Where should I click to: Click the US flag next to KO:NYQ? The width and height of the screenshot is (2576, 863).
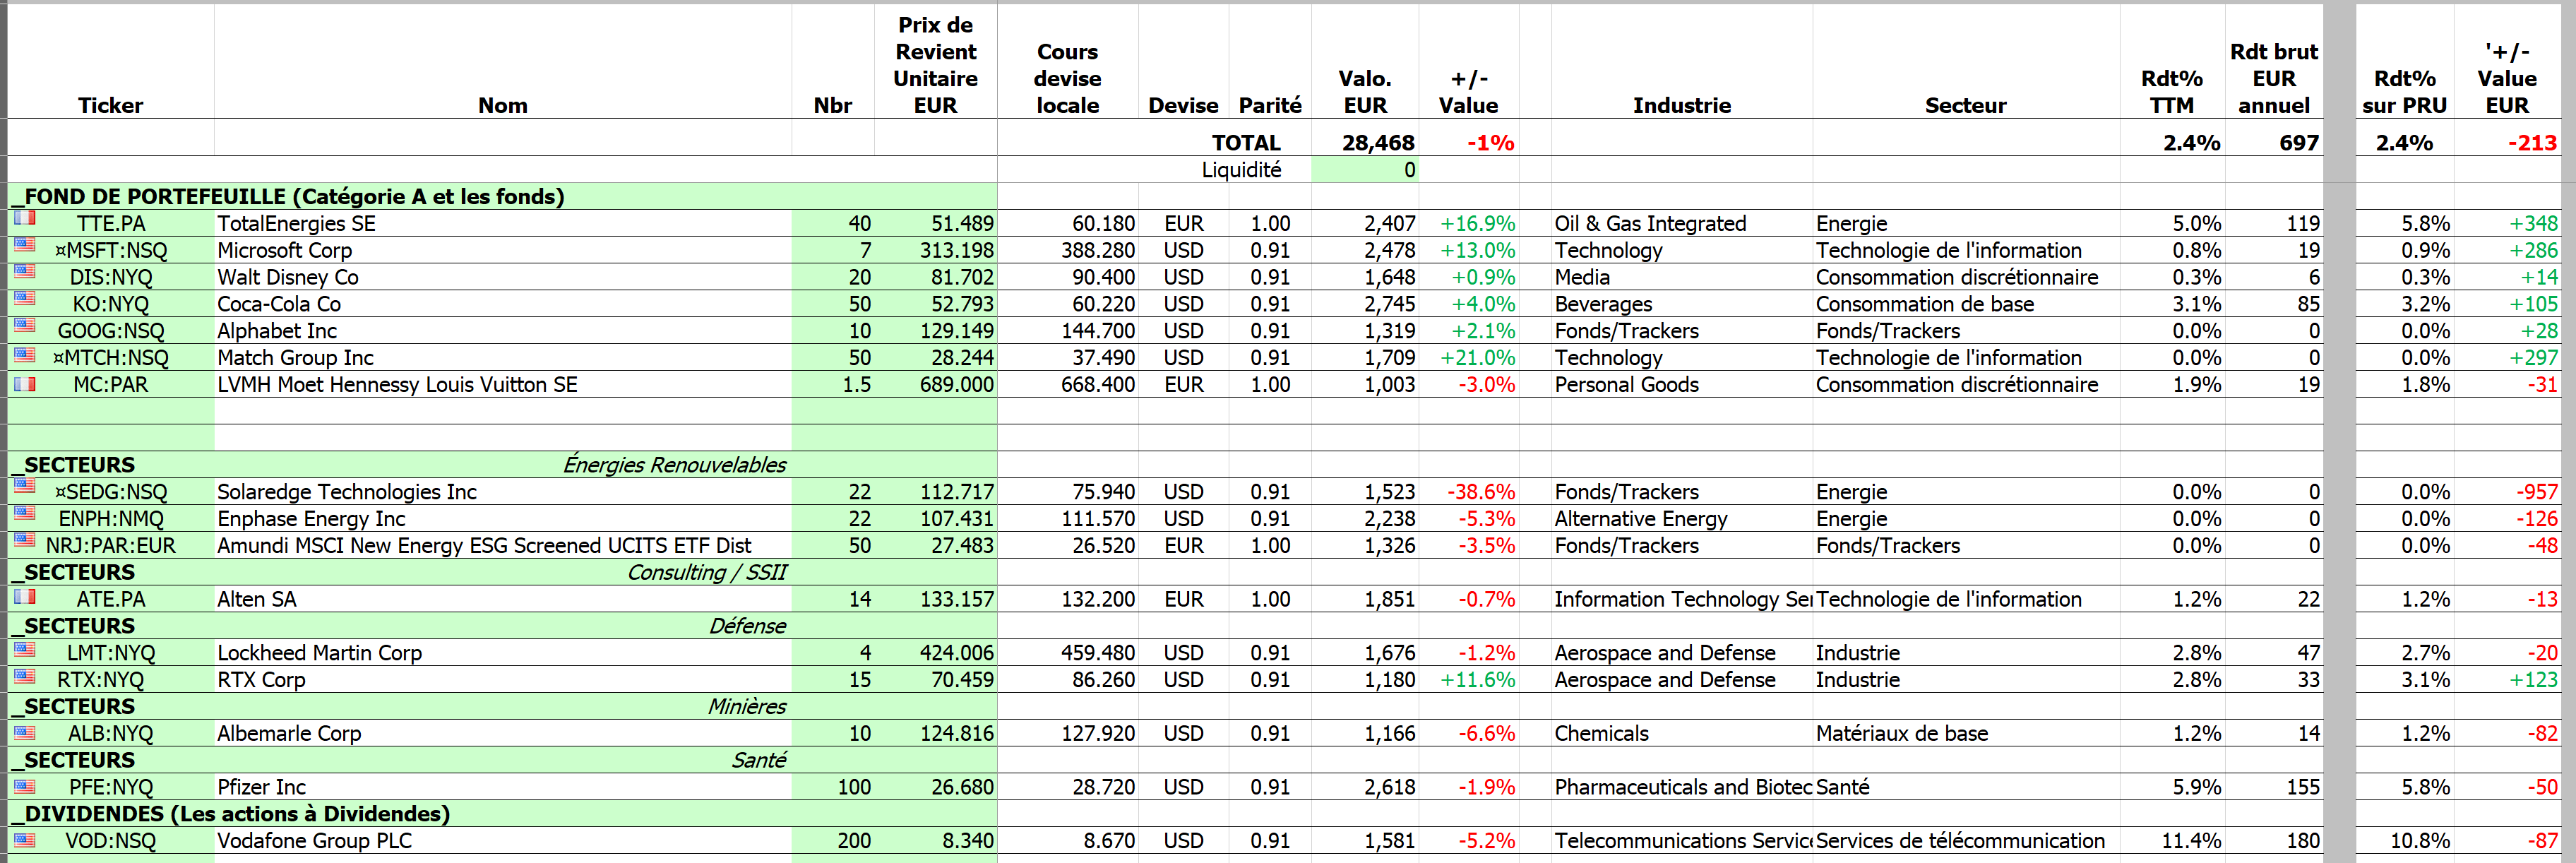pos(24,298)
